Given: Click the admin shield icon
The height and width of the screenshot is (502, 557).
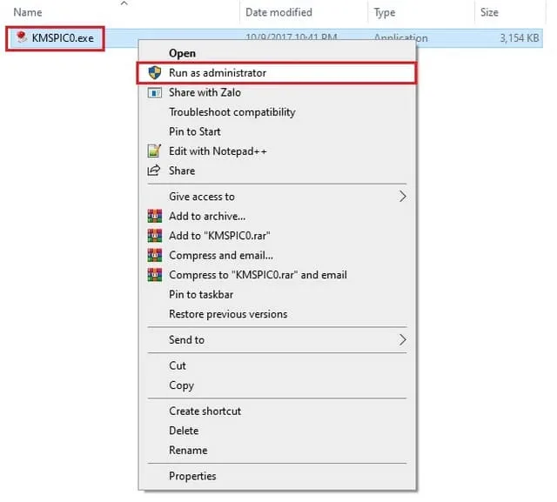Looking at the screenshot, I should (x=154, y=73).
